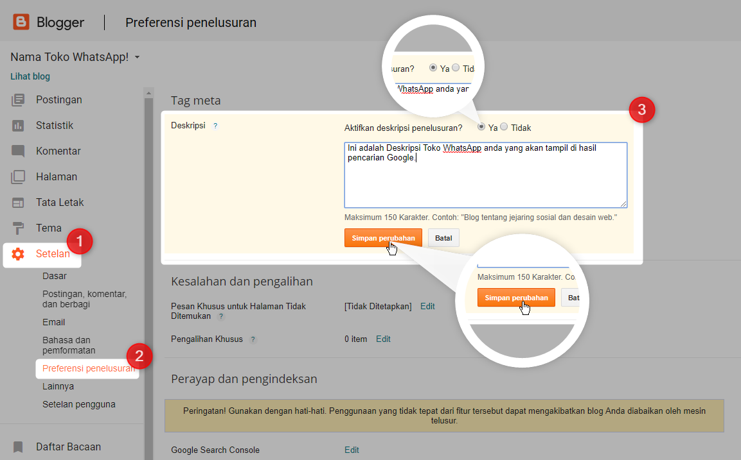Open Tata Letak menu item
741x460 pixels.
60,202
